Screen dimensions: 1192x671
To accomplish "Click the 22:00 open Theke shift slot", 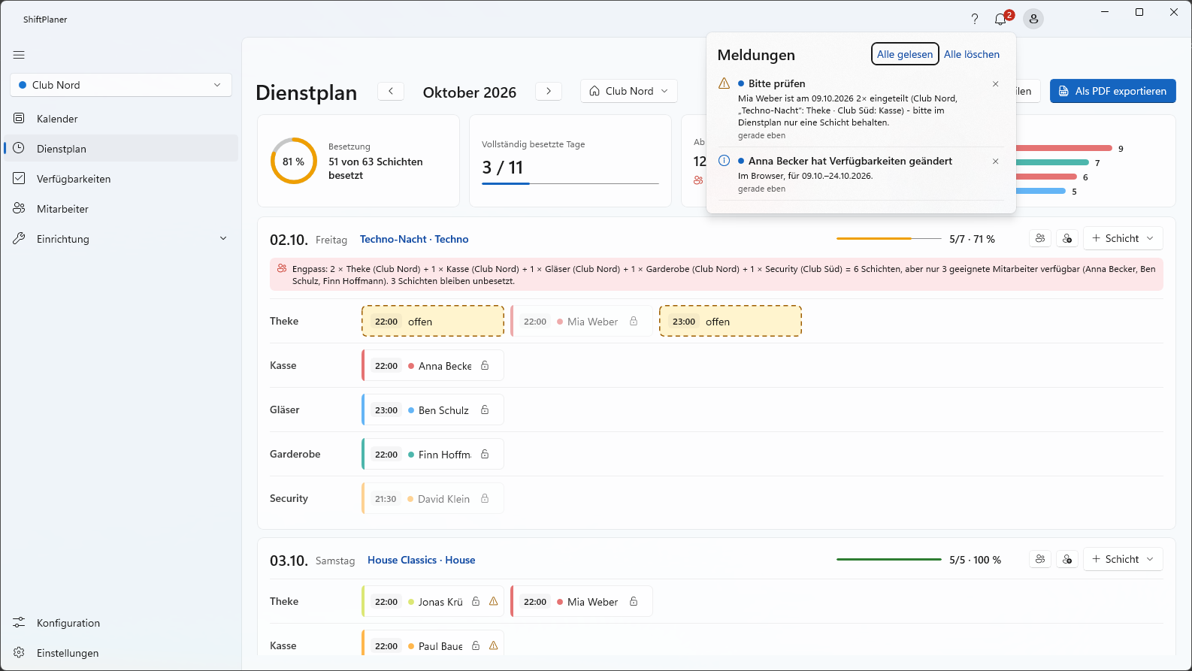I will [x=433, y=321].
